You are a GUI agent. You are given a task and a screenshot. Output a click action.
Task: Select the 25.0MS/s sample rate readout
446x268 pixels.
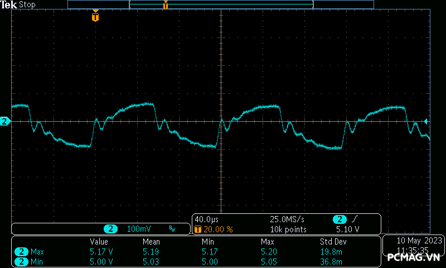click(288, 219)
